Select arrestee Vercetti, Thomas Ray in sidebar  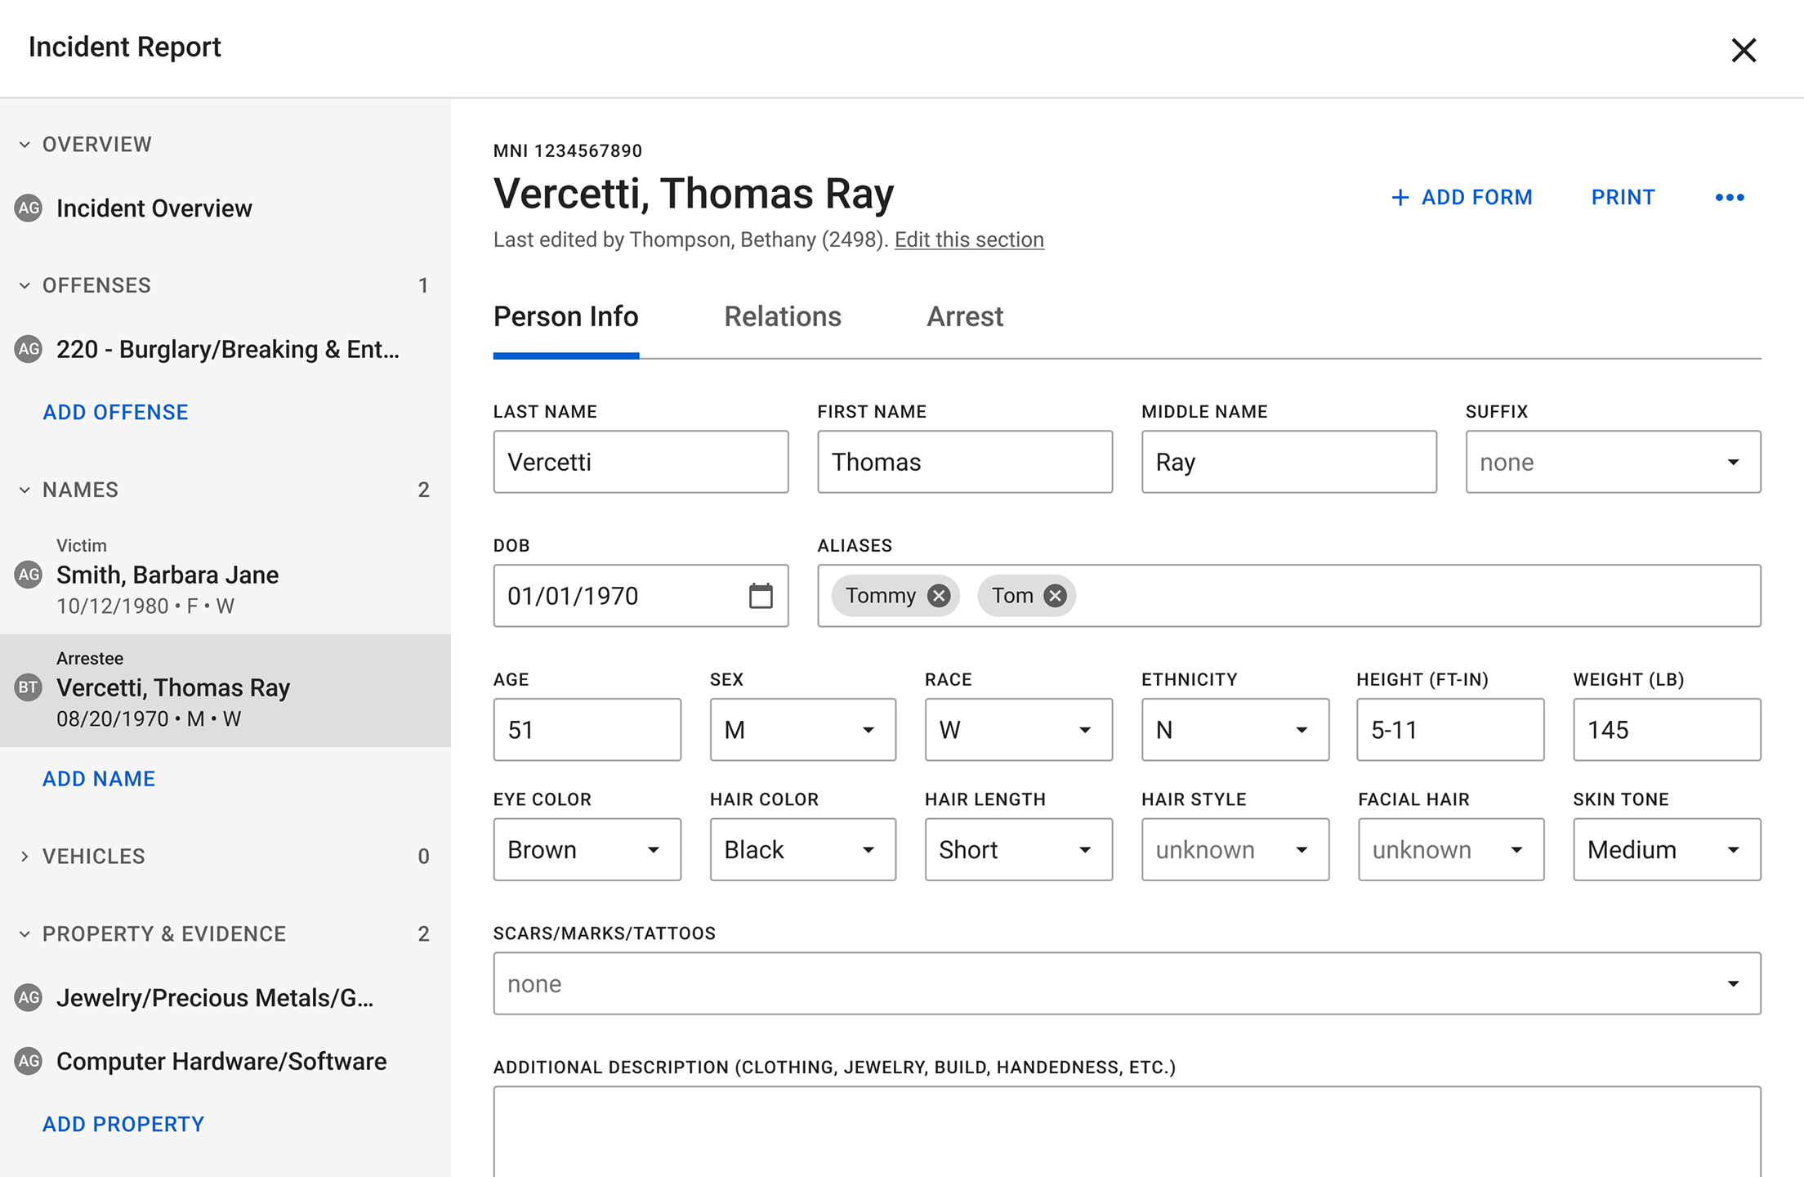(x=225, y=691)
